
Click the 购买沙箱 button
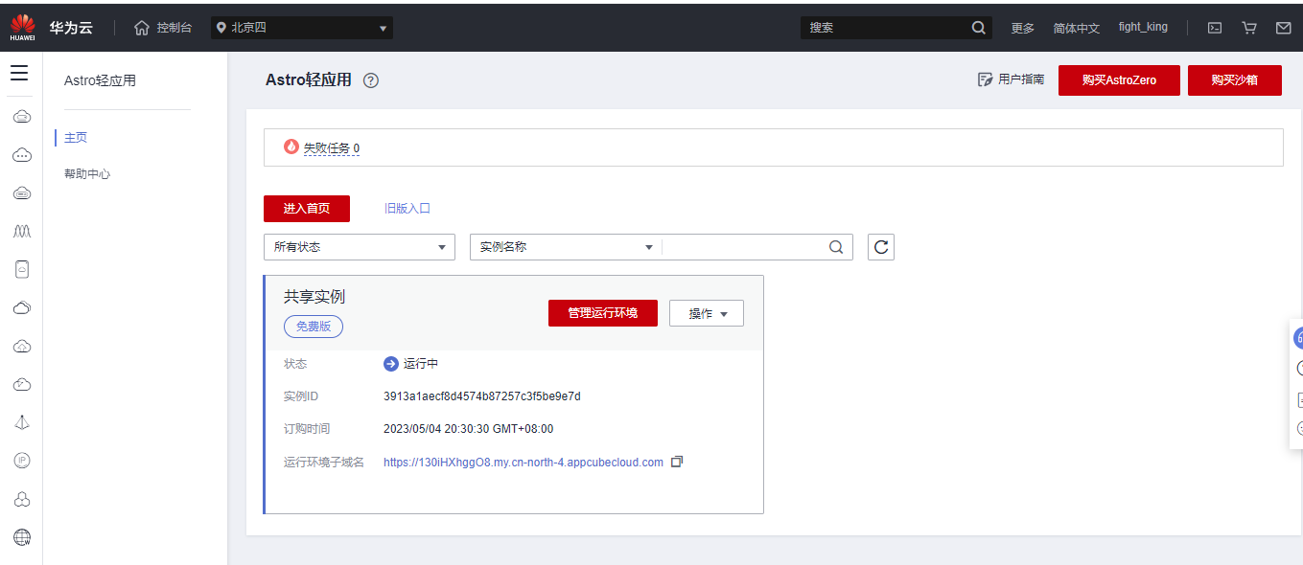coord(1235,80)
